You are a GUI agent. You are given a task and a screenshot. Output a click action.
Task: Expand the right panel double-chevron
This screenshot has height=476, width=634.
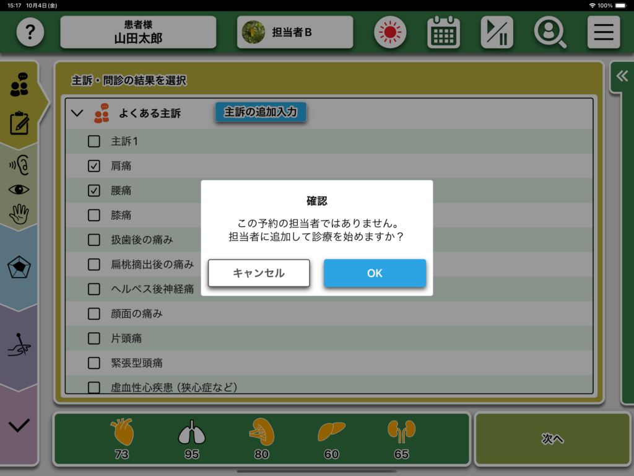[622, 76]
